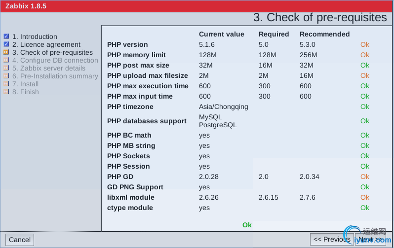
Task: Click the checked icon beside Licence agreement
Action: (x=6, y=44)
